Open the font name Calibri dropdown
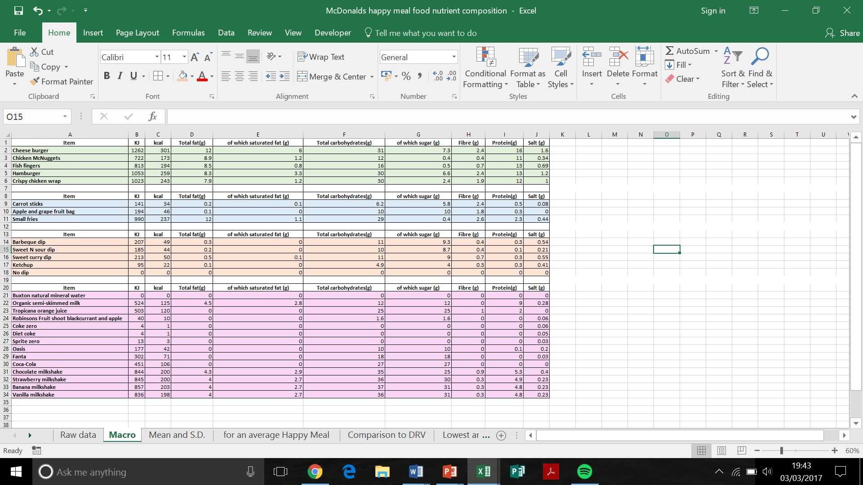 pyautogui.click(x=157, y=57)
